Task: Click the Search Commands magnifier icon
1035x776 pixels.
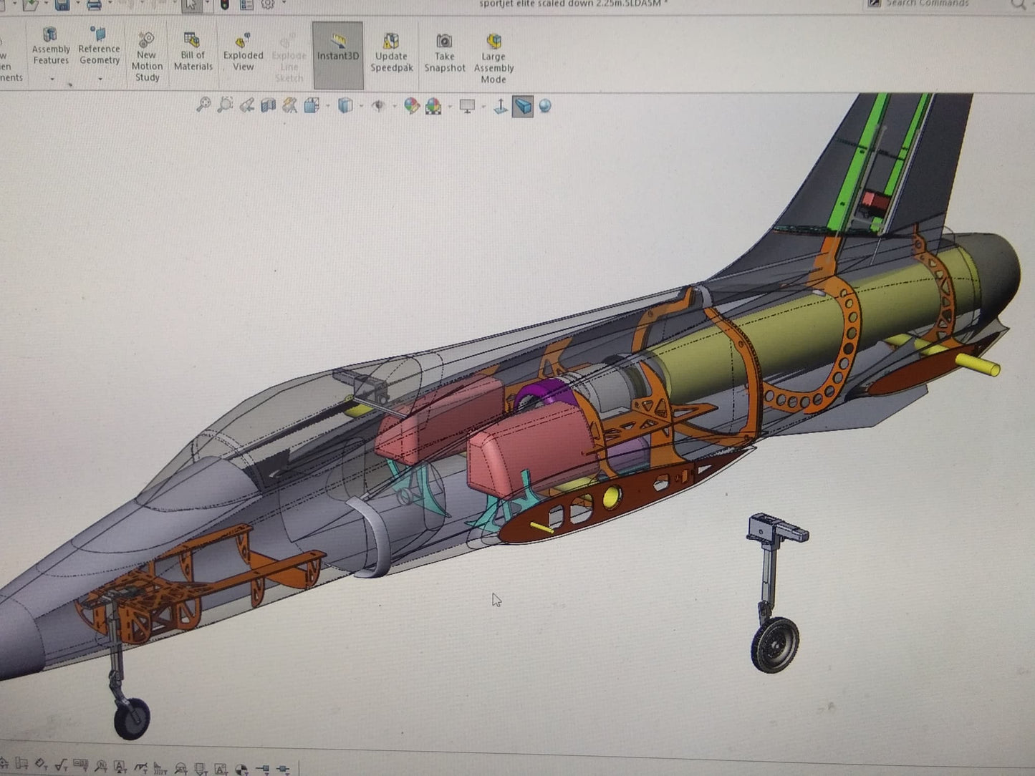Action: point(1019,4)
